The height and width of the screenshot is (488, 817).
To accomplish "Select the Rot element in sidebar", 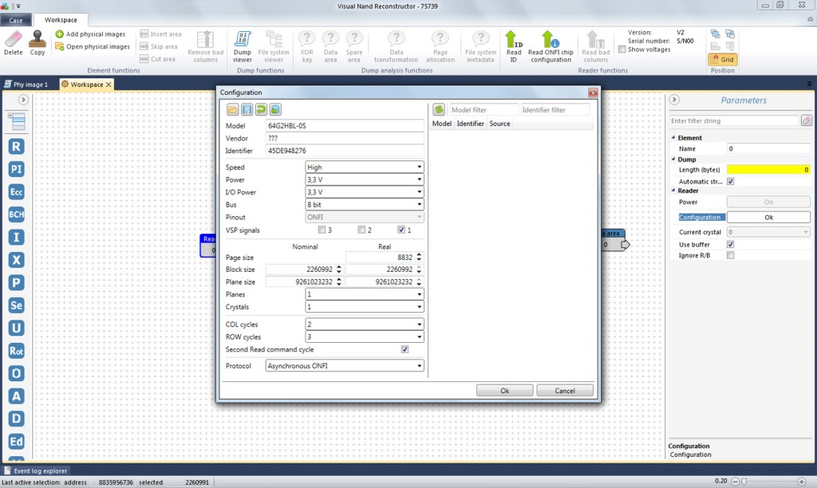I will click(16, 351).
